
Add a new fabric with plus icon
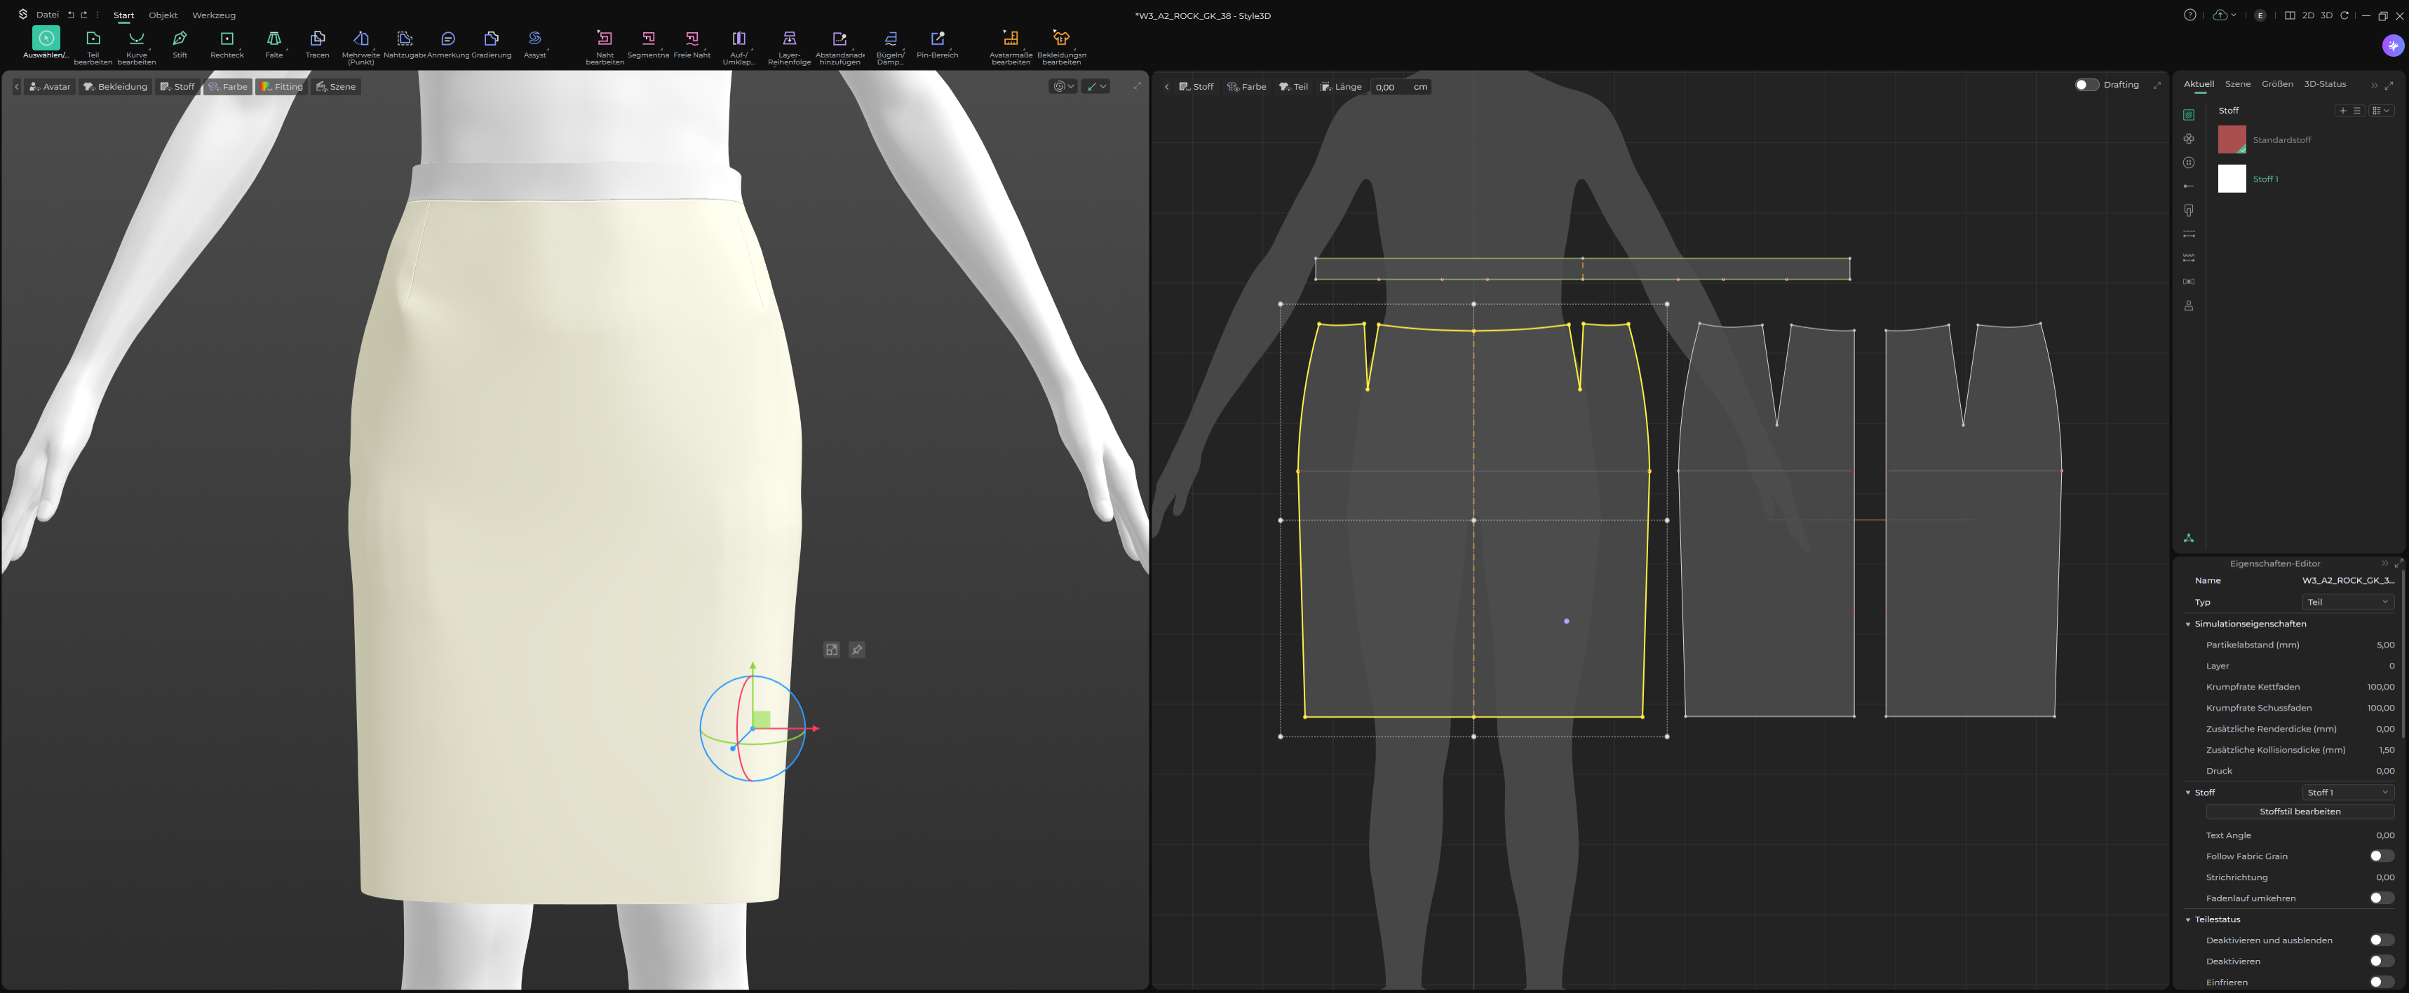point(2342,110)
